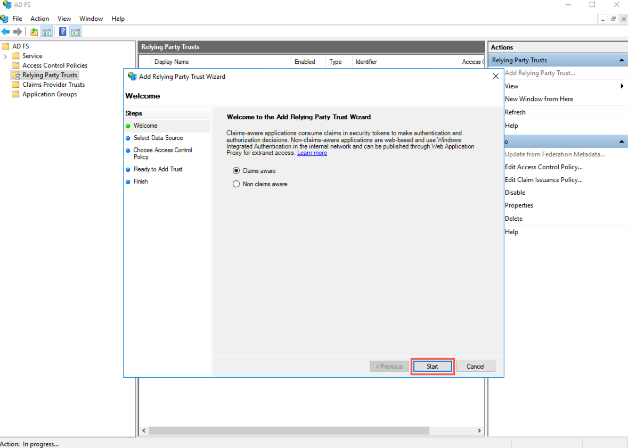628x448 pixels.
Task: Select the Non claims aware radio button
Action: click(x=236, y=183)
